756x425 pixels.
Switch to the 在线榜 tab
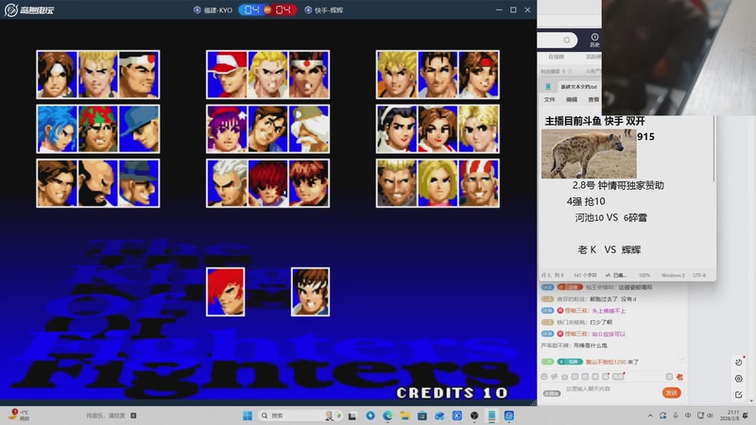click(x=556, y=57)
